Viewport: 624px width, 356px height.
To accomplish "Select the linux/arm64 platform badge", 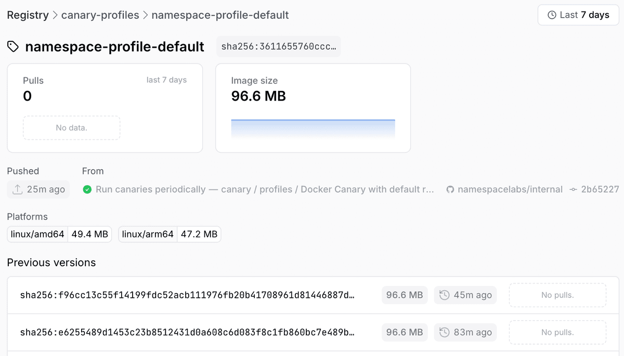I will pos(169,234).
